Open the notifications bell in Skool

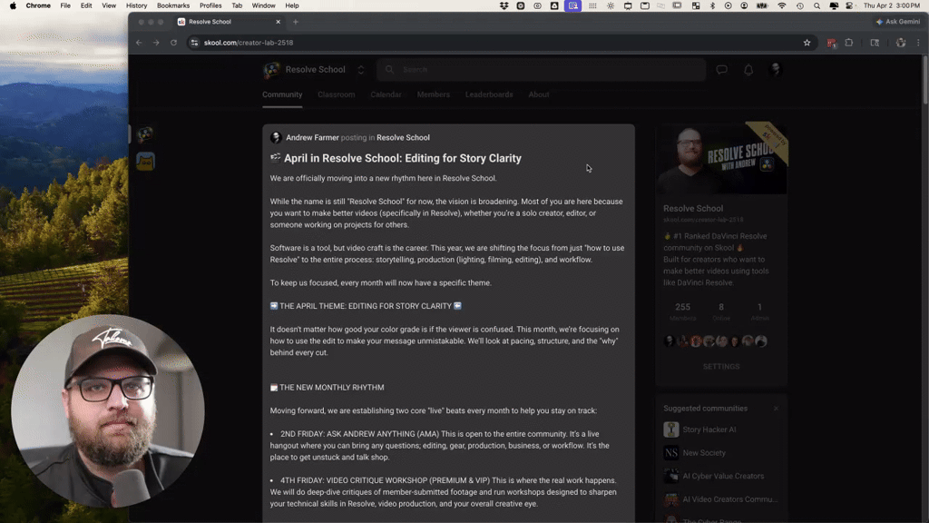pos(748,69)
